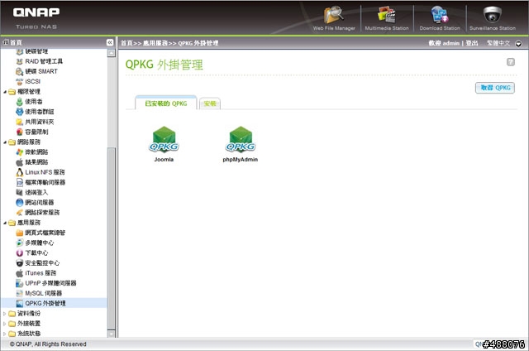The image size is (529, 351).
Task: Switch to the 安裝 tab
Action: pyautogui.click(x=209, y=103)
